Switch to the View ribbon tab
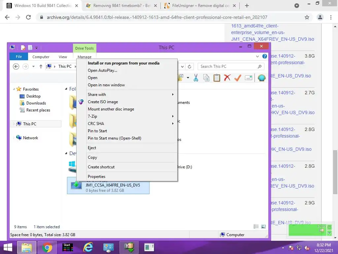This screenshot has height=254, width=338. (63, 57)
